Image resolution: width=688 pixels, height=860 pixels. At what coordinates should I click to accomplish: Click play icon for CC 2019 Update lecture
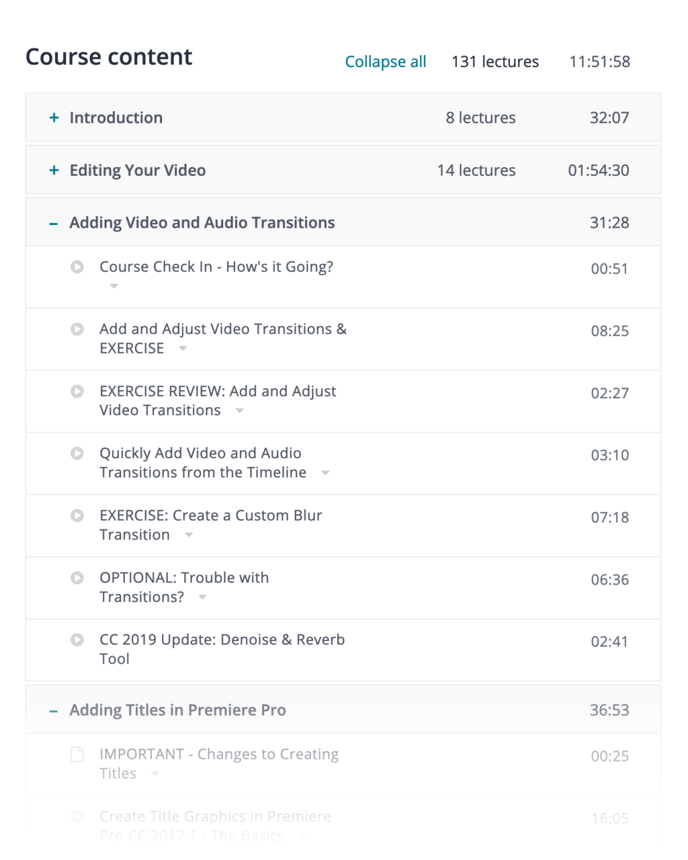(77, 640)
